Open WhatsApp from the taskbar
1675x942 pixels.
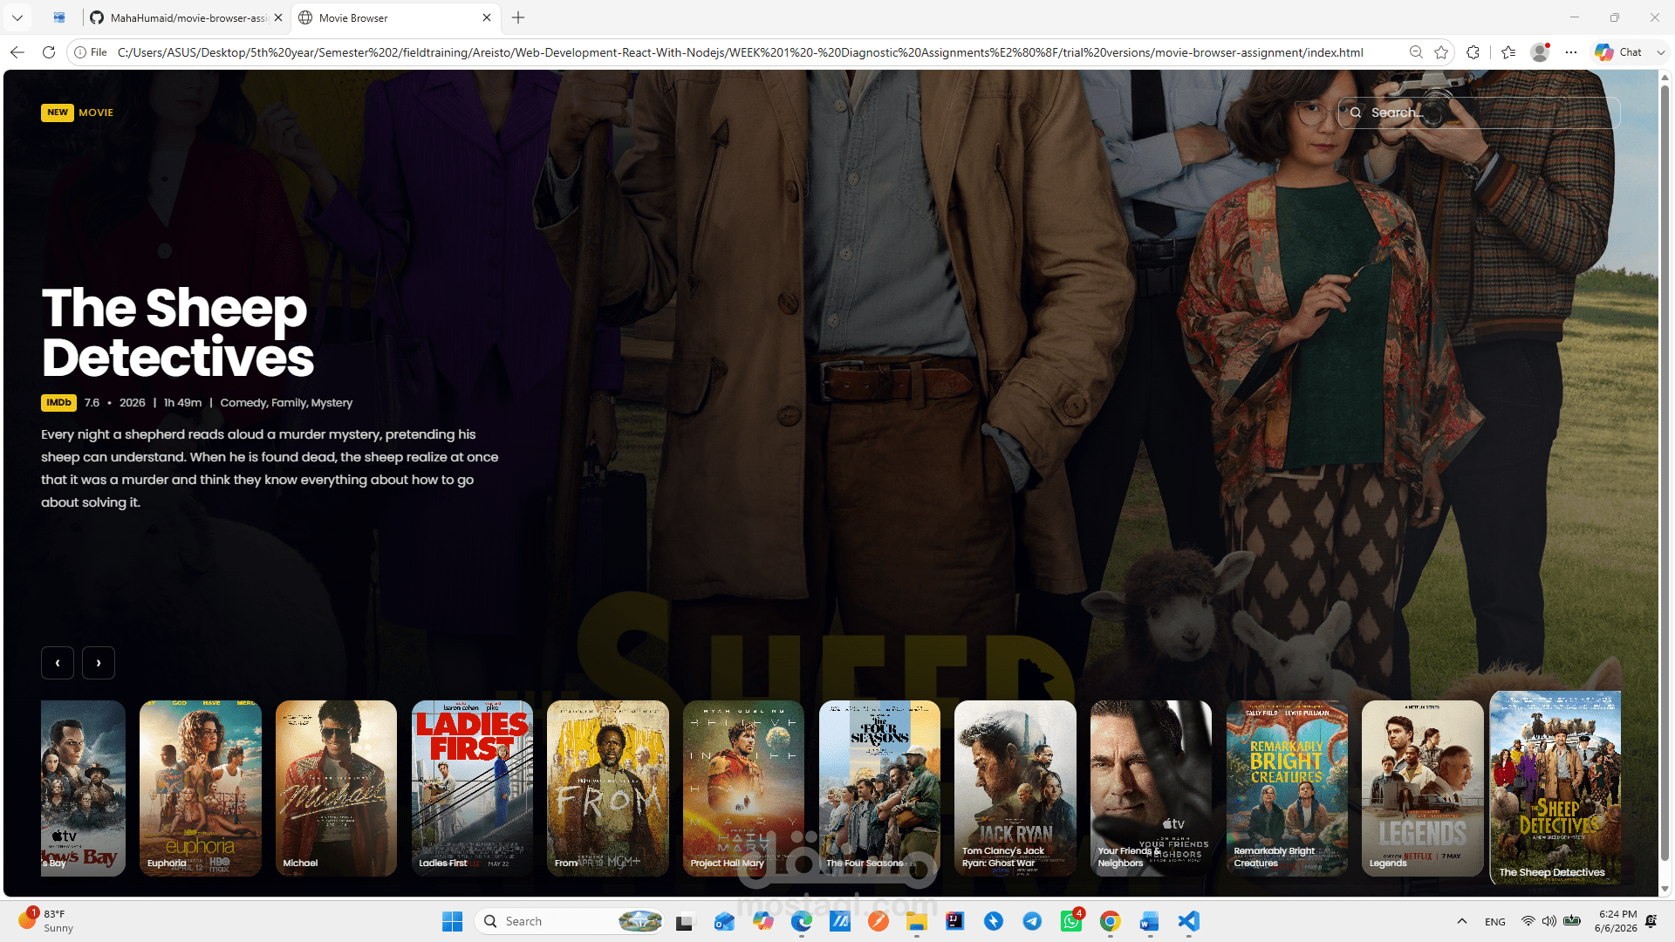click(x=1071, y=921)
